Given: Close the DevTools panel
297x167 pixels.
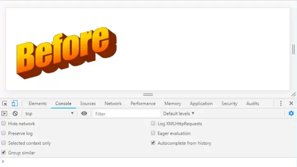Looking at the screenshot, I should pos(291,104).
